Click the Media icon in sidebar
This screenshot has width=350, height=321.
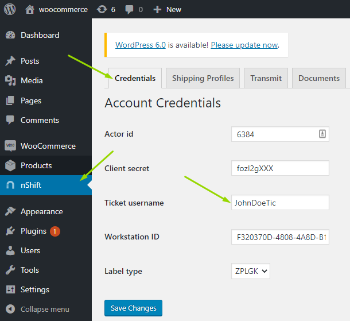click(x=10, y=80)
